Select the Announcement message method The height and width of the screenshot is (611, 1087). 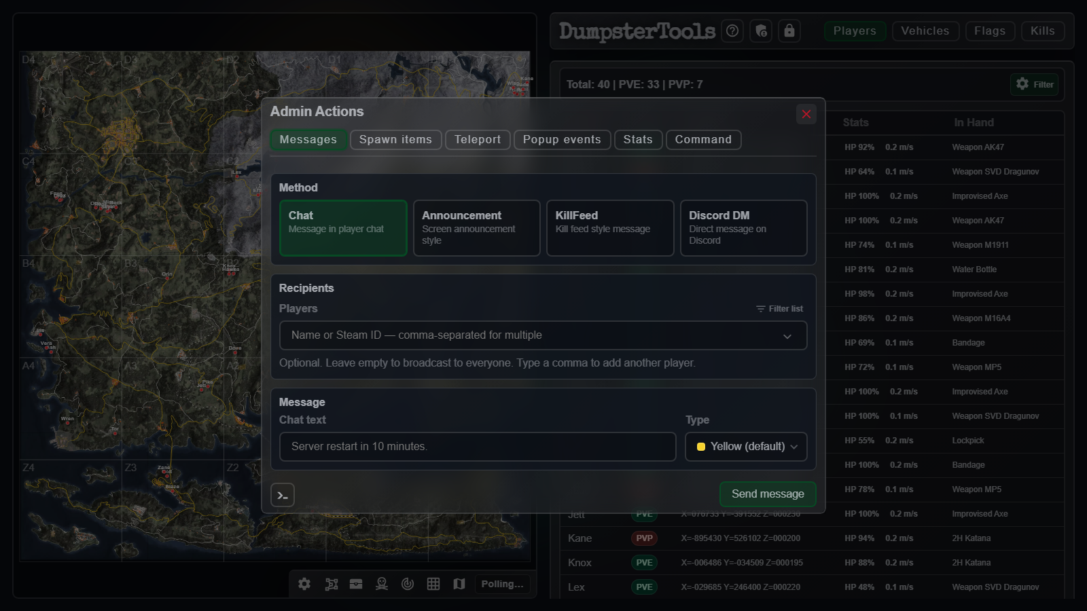point(477,228)
